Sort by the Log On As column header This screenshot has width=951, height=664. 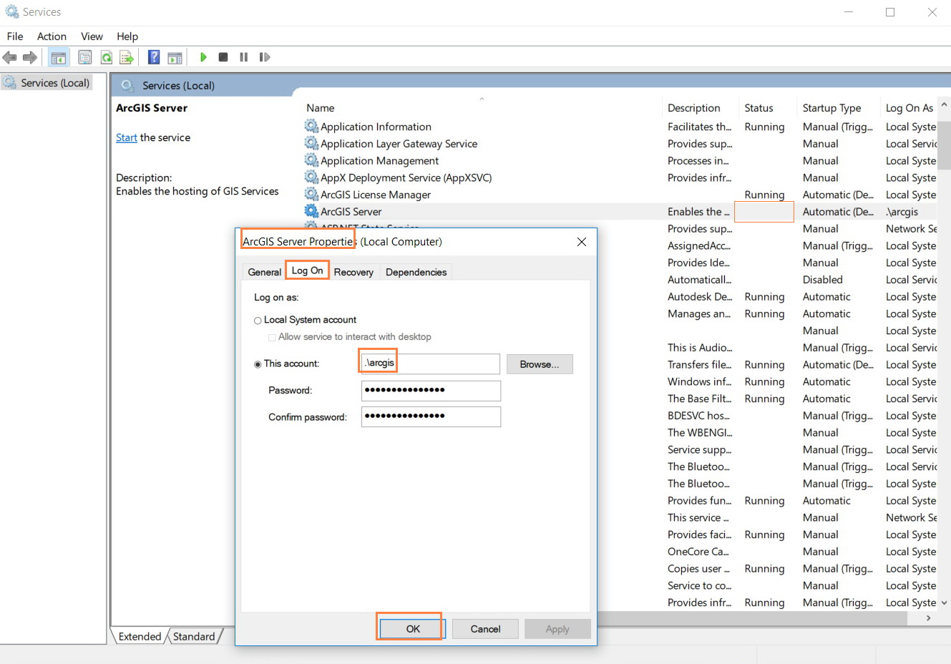pyautogui.click(x=909, y=107)
